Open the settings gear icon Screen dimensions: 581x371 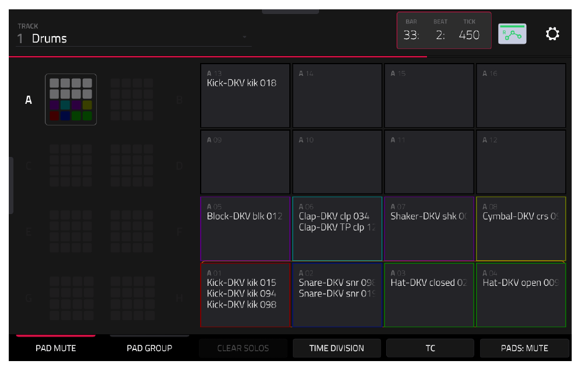point(552,34)
